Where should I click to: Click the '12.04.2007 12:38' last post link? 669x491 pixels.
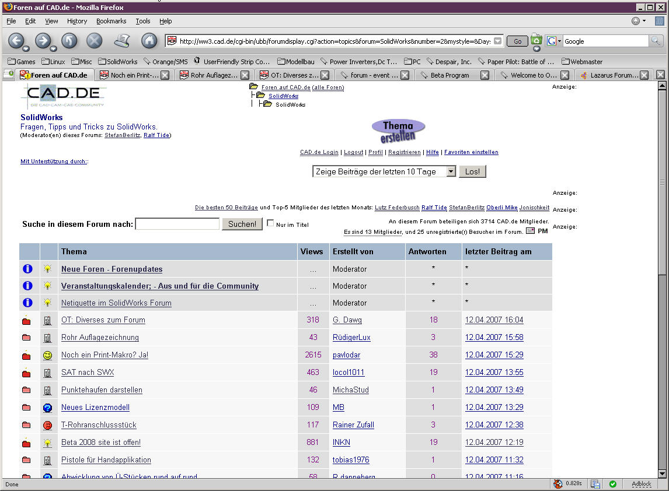[x=494, y=425]
